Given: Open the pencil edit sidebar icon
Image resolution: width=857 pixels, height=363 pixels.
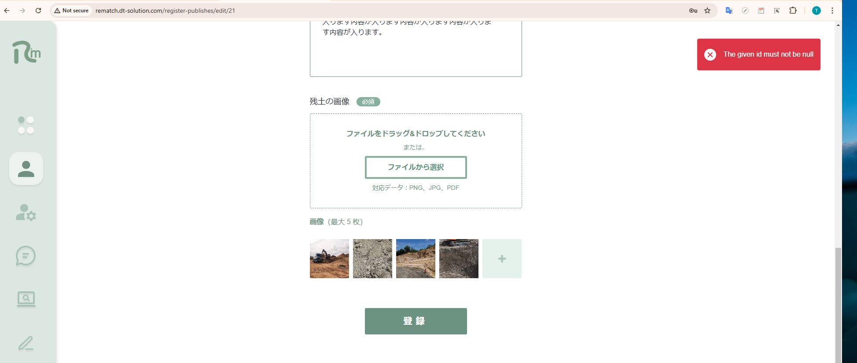Looking at the screenshot, I should pos(26,343).
